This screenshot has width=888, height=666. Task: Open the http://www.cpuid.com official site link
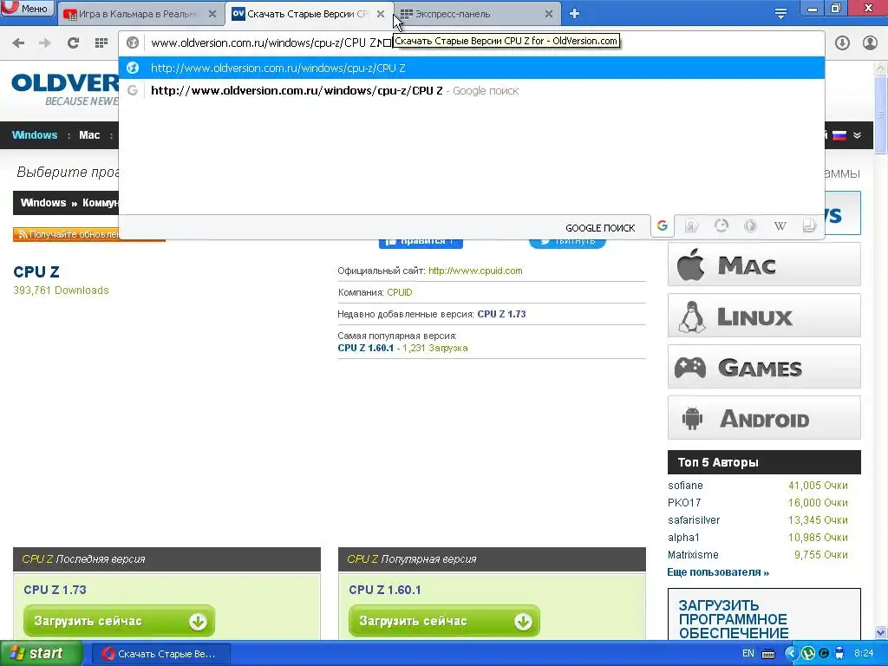(475, 271)
